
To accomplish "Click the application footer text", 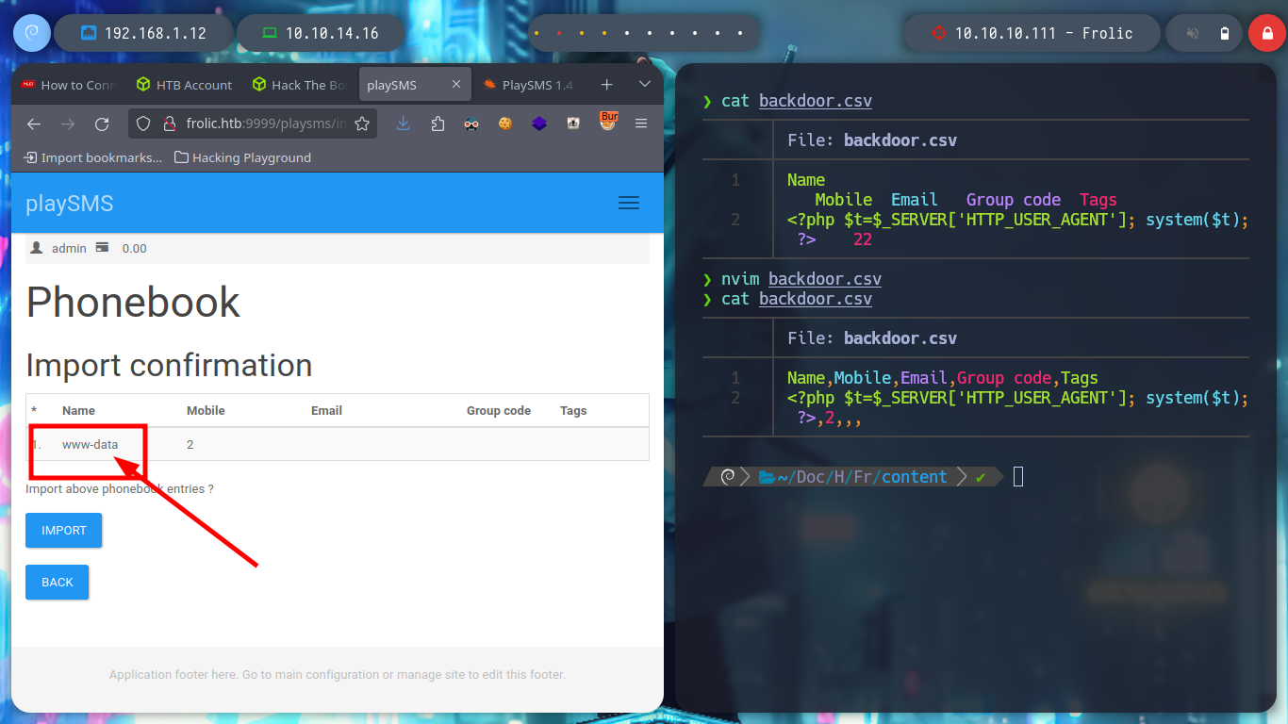I will [338, 675].
